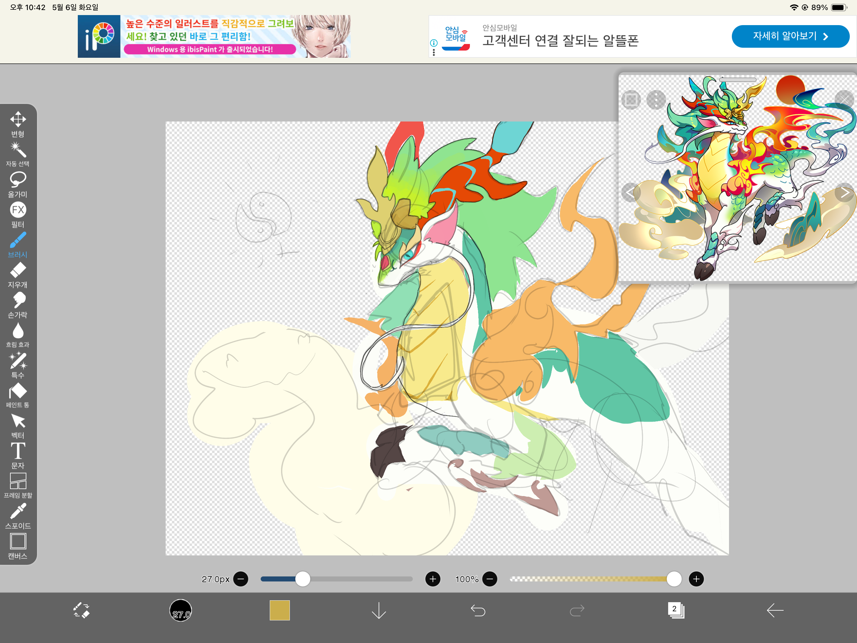The image size is (857, 643).
Task: Undo the last stroke
Action: (x=478, y=611)
